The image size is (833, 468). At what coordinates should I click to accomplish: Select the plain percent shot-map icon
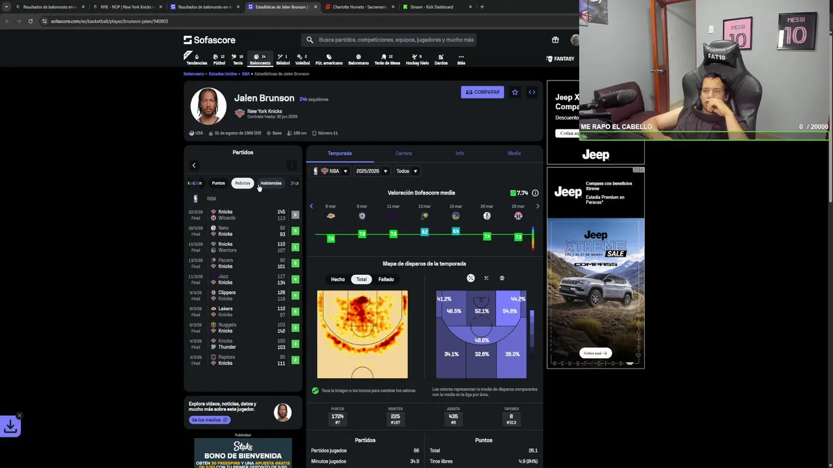coord(486,278)
